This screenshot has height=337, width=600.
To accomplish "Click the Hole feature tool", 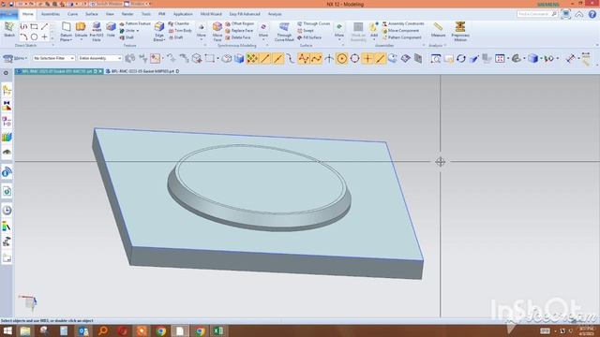I will 111,30.
